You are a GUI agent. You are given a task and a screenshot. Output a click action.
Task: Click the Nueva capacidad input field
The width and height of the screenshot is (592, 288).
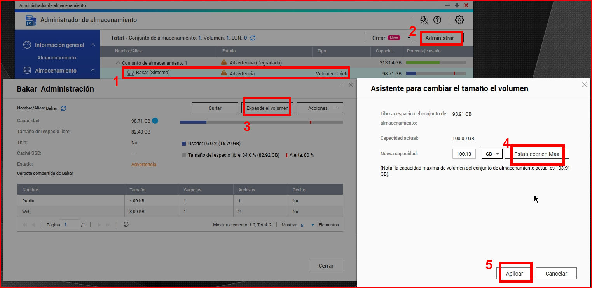click(464, 154)
